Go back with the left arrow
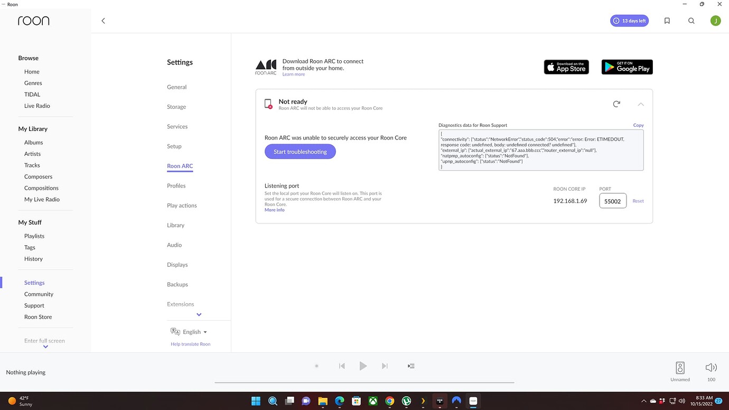Image resolution: width=729 pixels, height=410 pixels. click(103, 21)
